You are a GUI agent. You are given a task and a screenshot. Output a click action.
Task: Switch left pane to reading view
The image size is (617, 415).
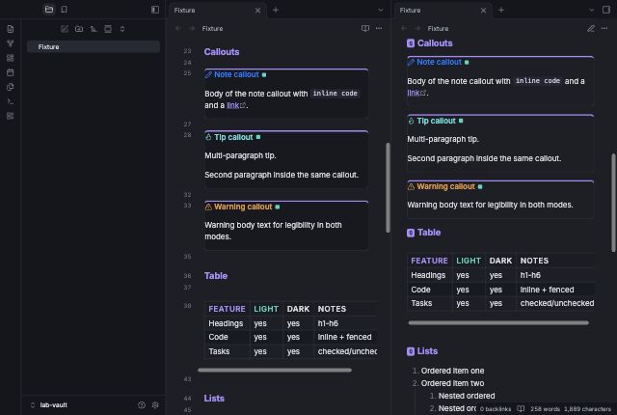coord(365,28)
